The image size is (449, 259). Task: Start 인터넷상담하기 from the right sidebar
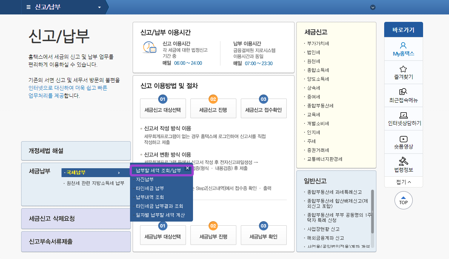[x=403, y=119]
